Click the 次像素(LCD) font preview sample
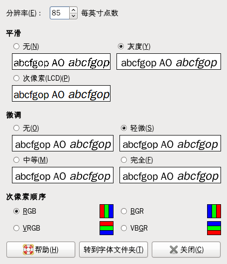Image resolution: width=227 pixels, height=264 pixels. 61,93
